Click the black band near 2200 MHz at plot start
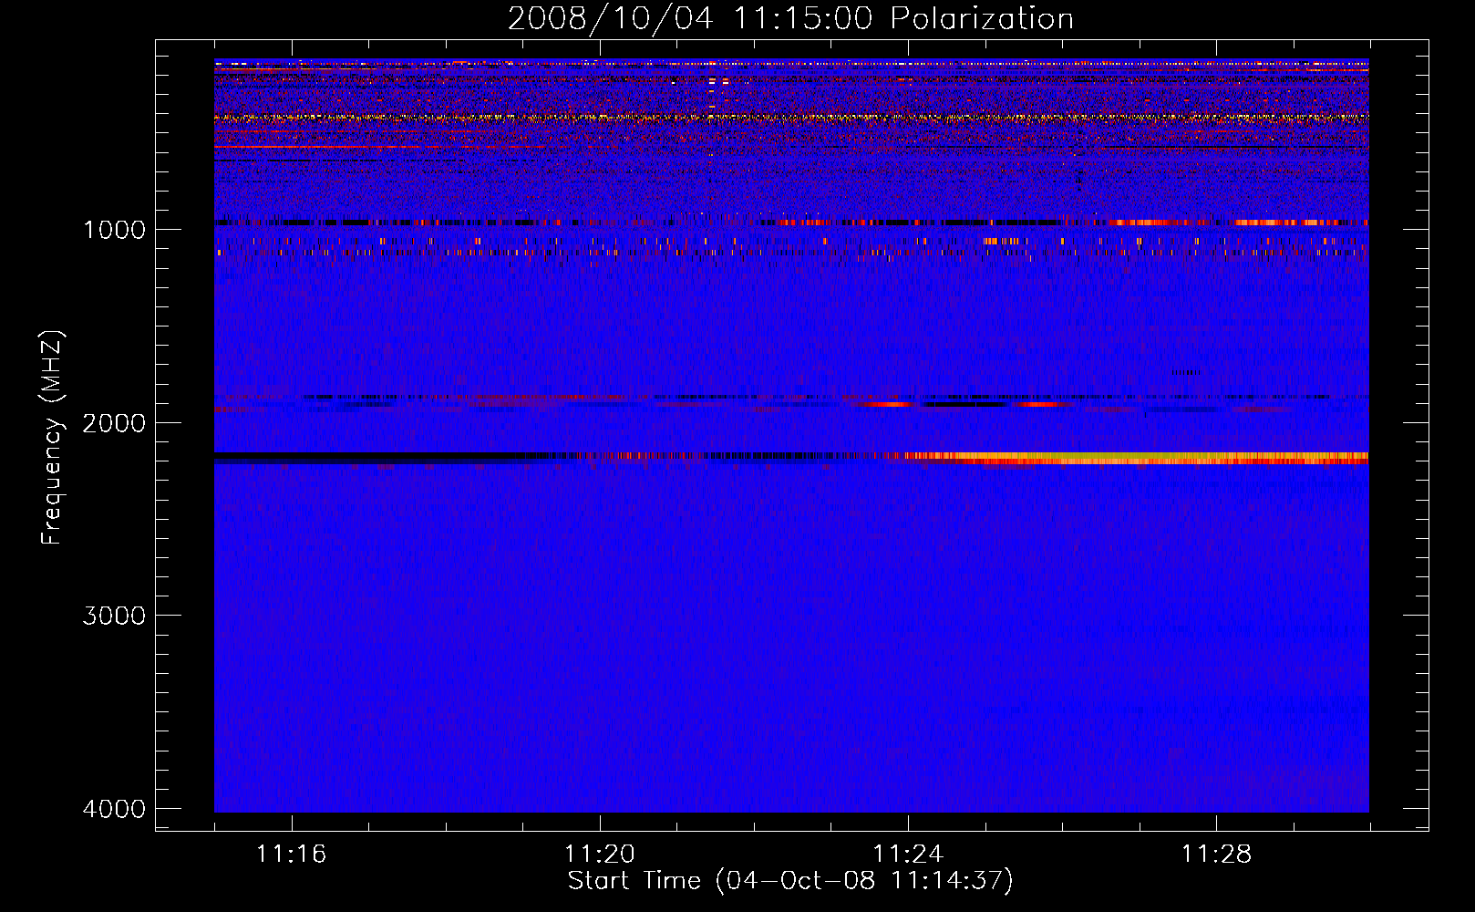The image size is (1475, 912). pos(369,456)
